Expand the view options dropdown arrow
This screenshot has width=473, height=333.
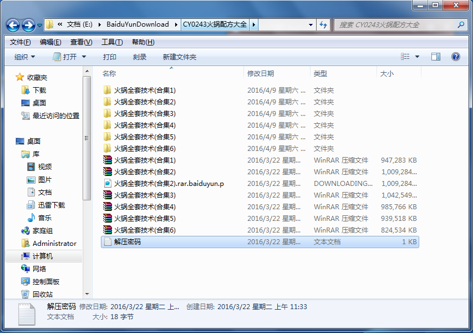(418, 57)
